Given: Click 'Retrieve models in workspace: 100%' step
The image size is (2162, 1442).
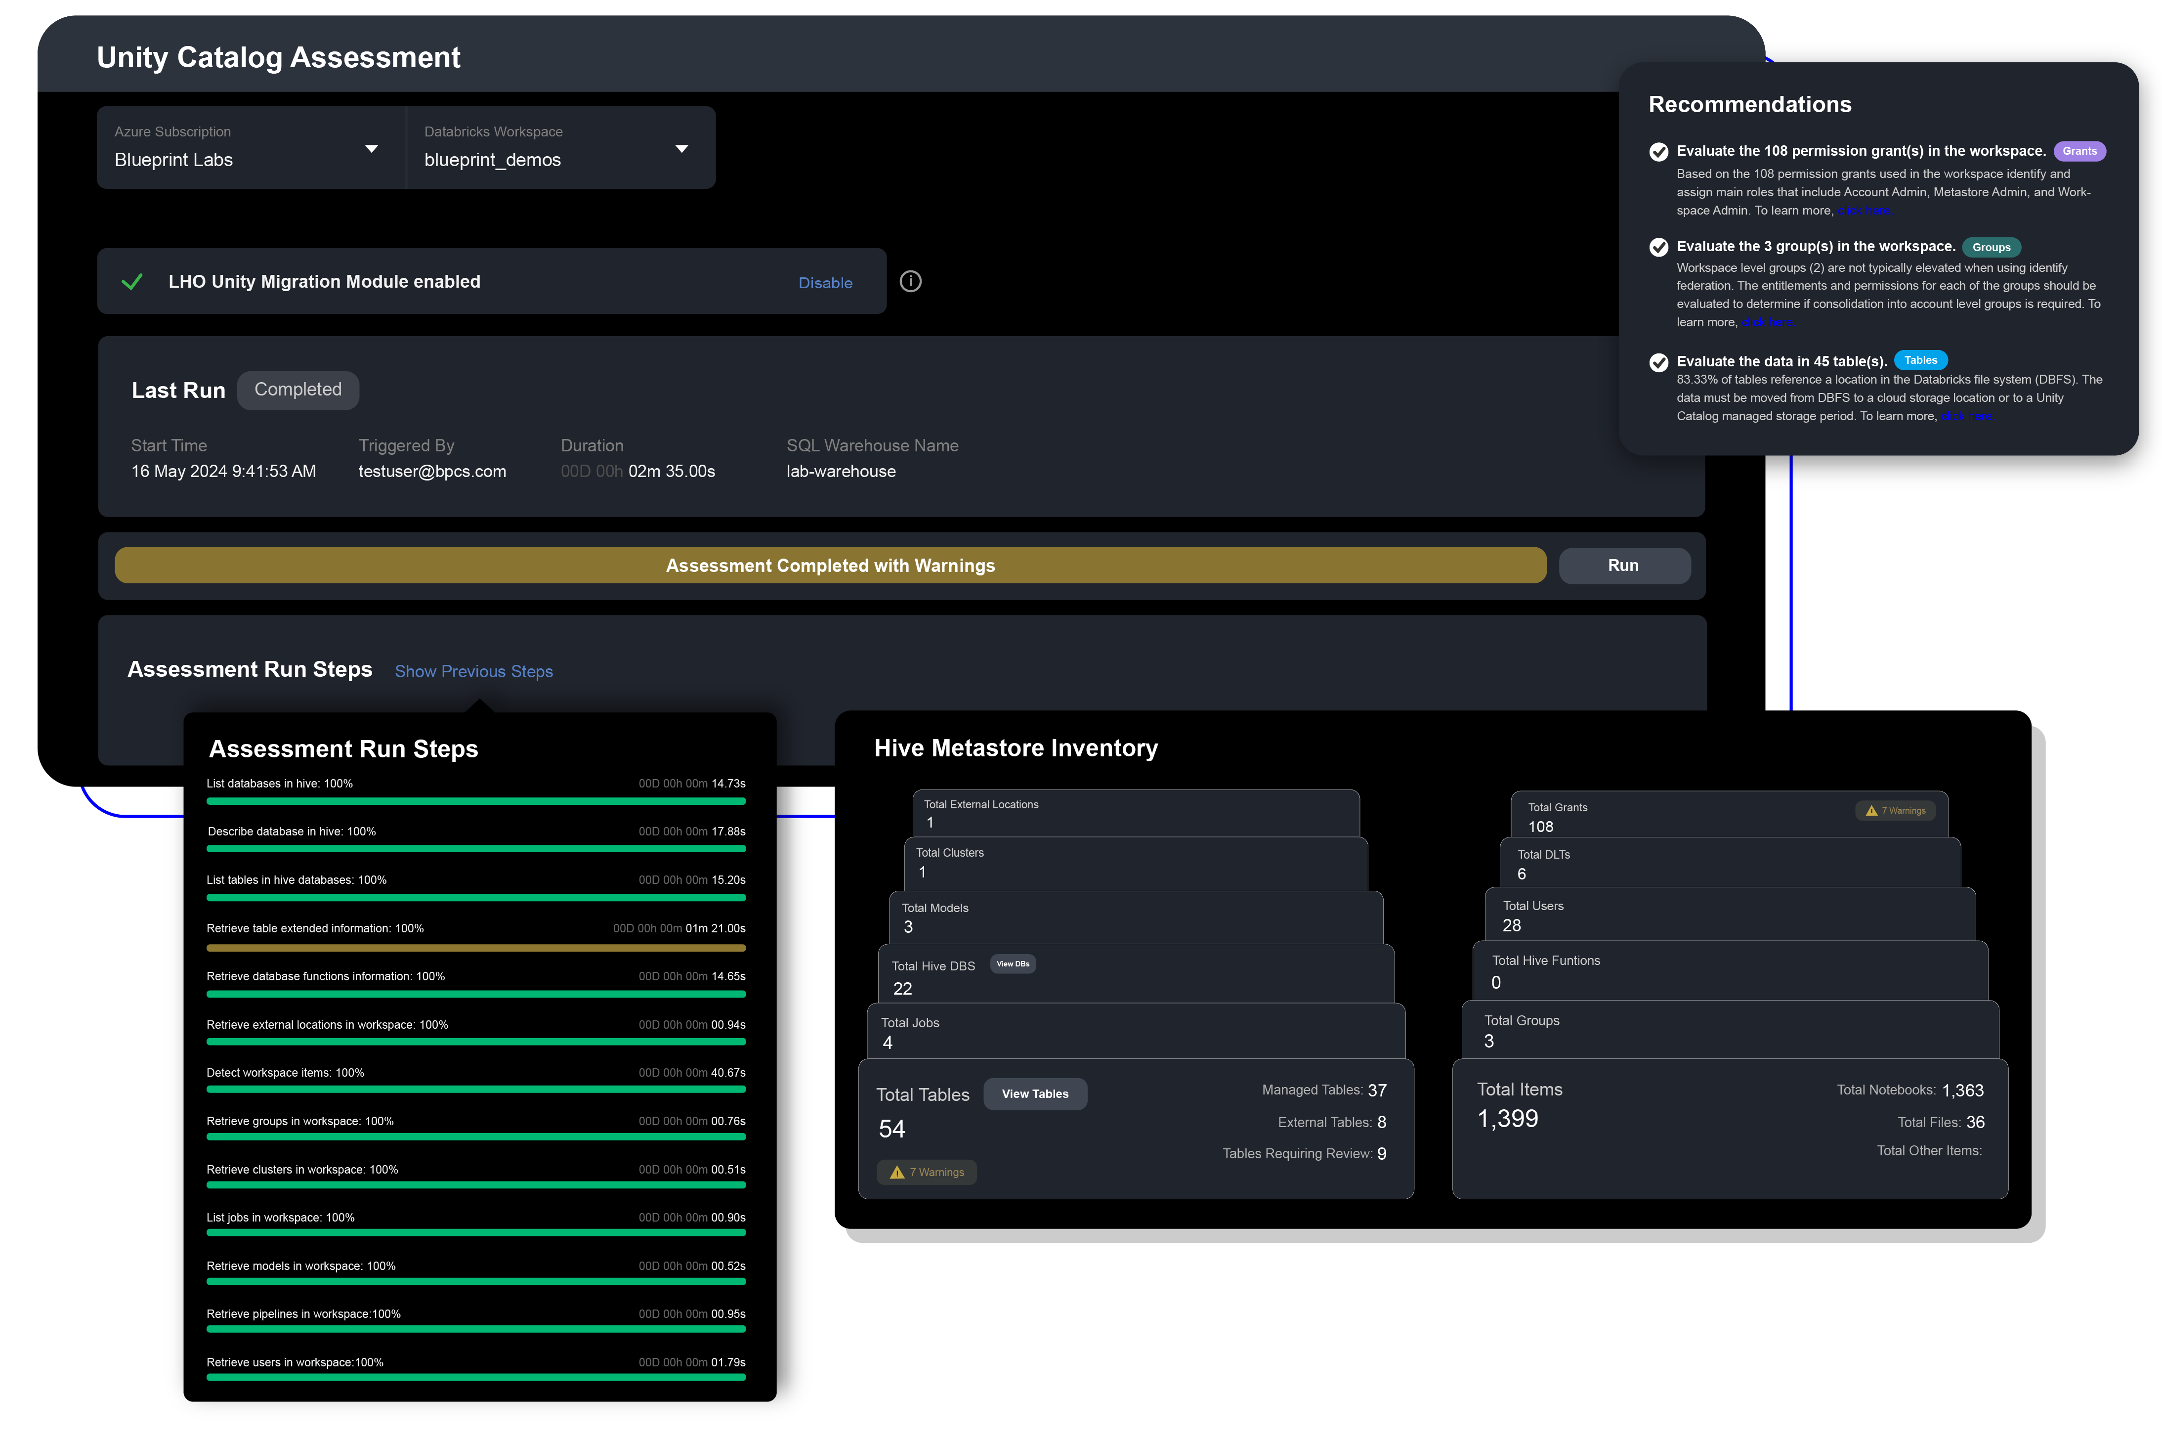Looking at the screenshot, I should tap(301, 1267).
